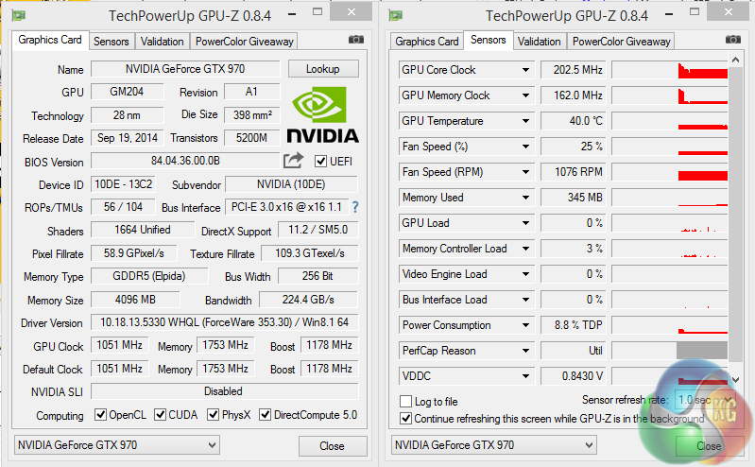Viewport: 755px width, 467px height.
Task: Click the GPU-Z title bar icon in the left window
Action: [20, 14]
